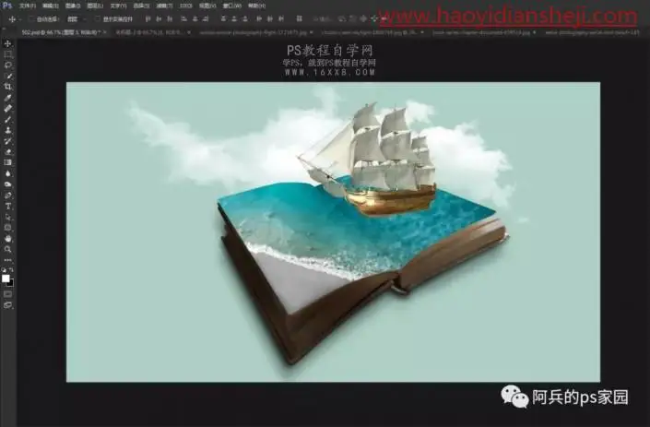
Task: Select the History Brush tool
Action: click(8, 141)
